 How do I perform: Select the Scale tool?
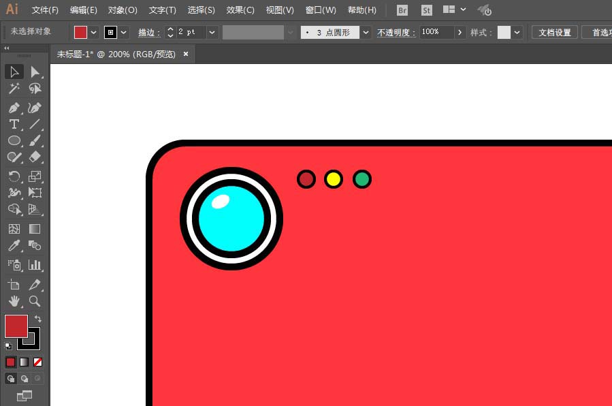pos(35,176)
